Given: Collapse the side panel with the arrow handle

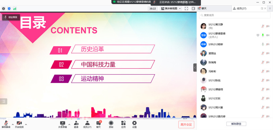Looking at the screenshot, I should click(195, 67).
